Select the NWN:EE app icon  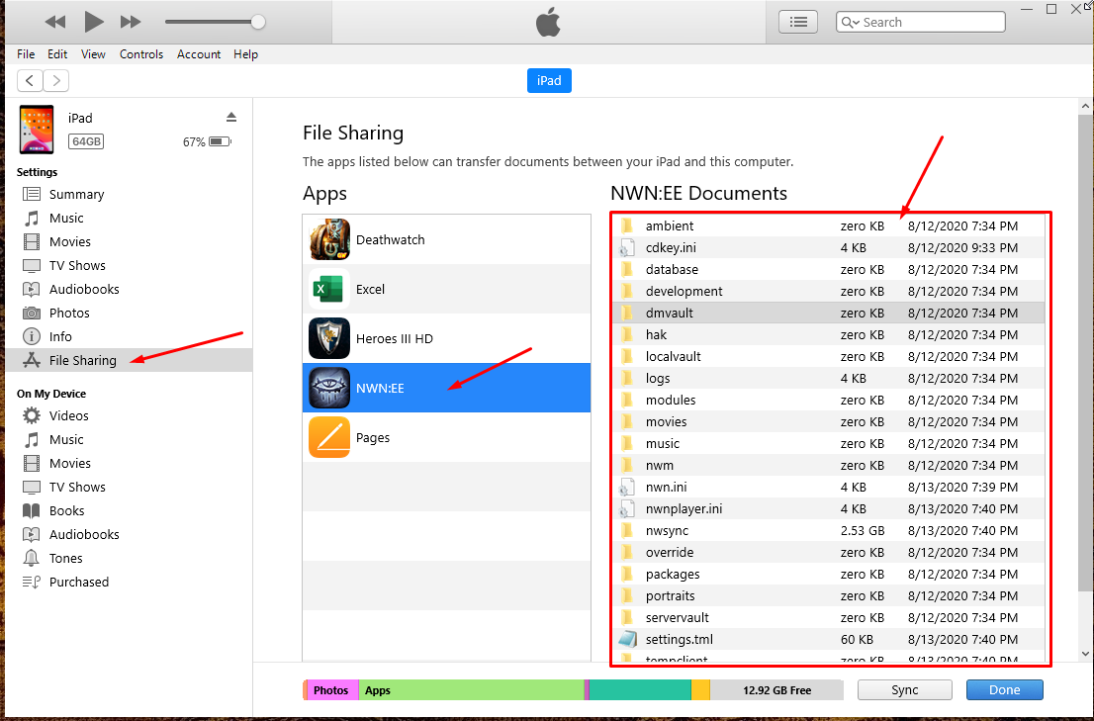click(x=329, y=388)
